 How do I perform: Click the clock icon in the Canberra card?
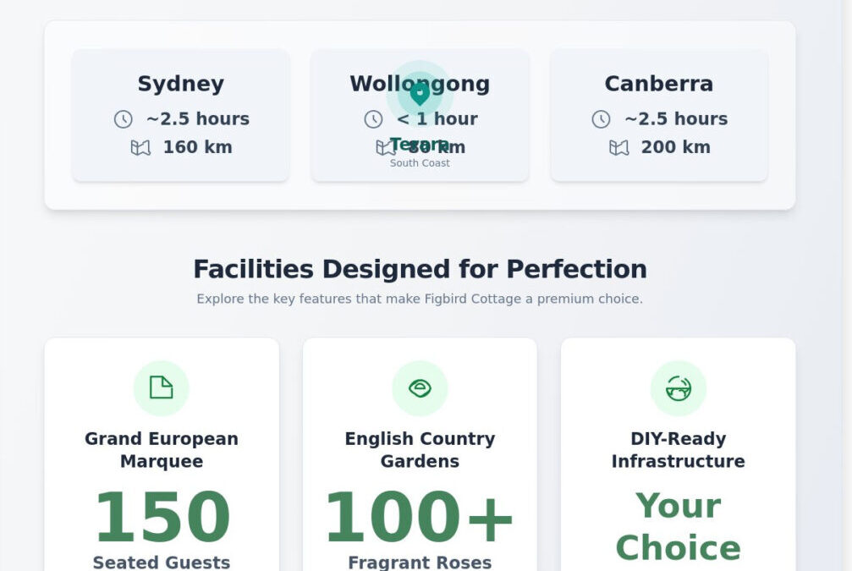point(601,119)
